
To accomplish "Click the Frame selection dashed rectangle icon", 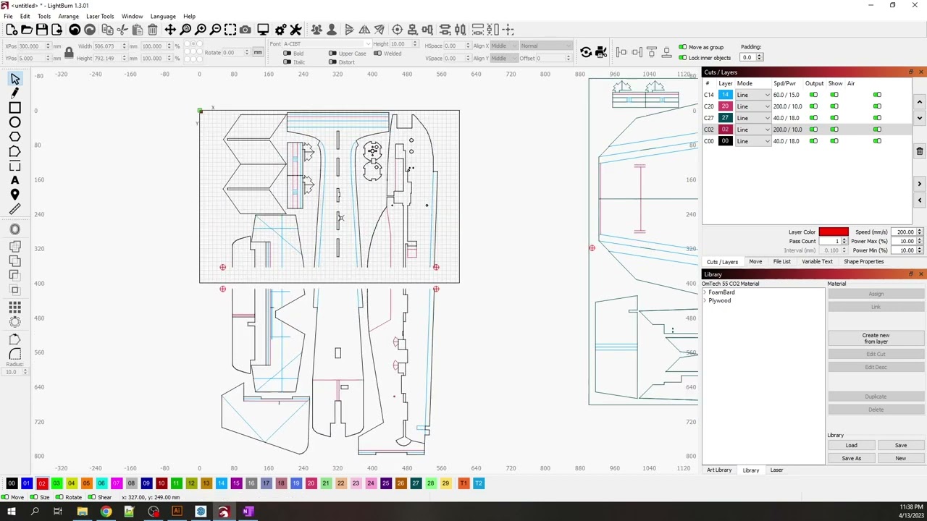I will click(x=230, y=30).
